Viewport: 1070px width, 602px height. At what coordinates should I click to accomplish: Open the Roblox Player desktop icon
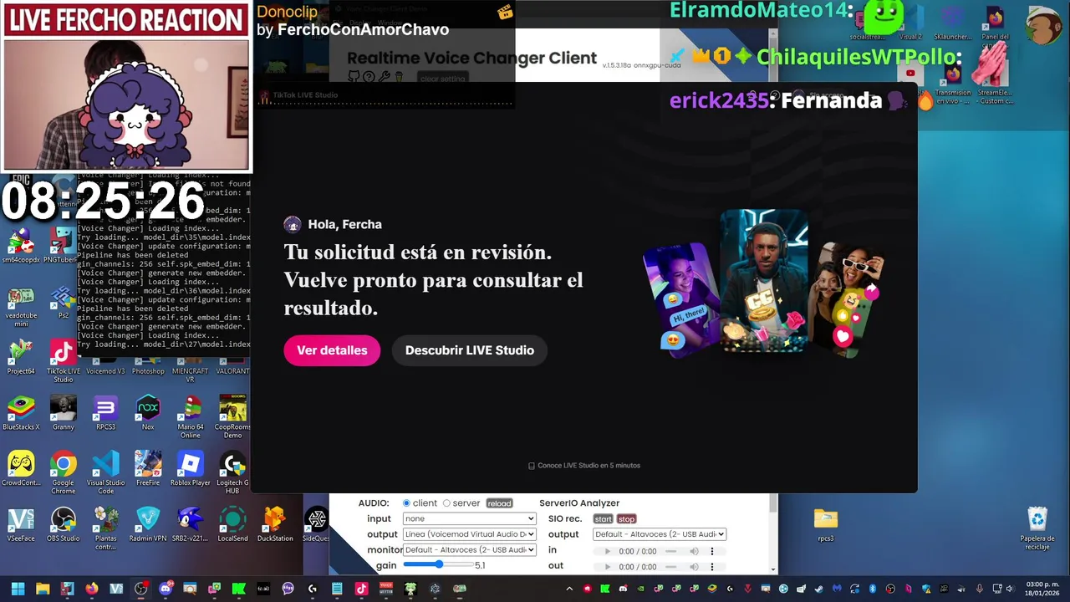click(191, 468)
